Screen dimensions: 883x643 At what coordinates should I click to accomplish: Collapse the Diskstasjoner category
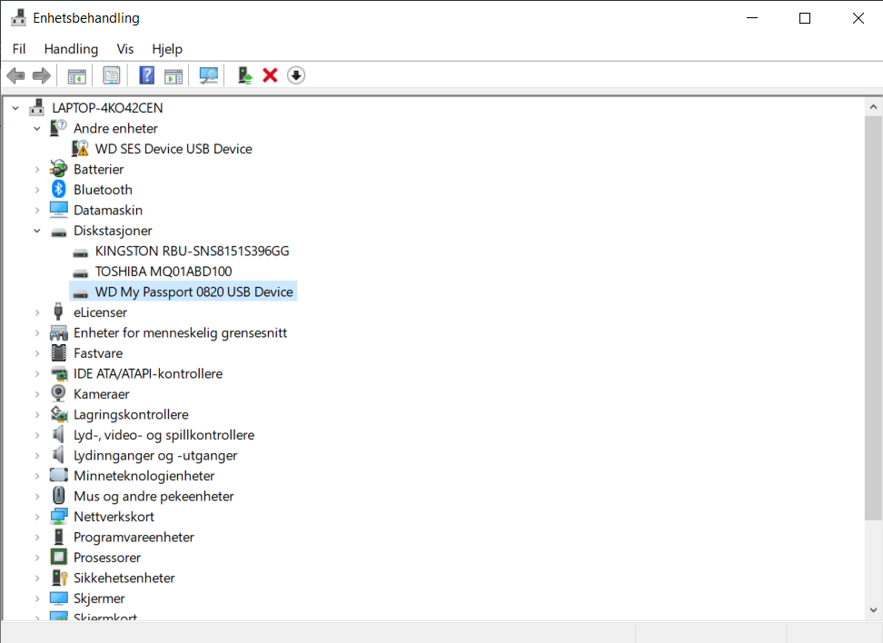(x=37, y=231)
